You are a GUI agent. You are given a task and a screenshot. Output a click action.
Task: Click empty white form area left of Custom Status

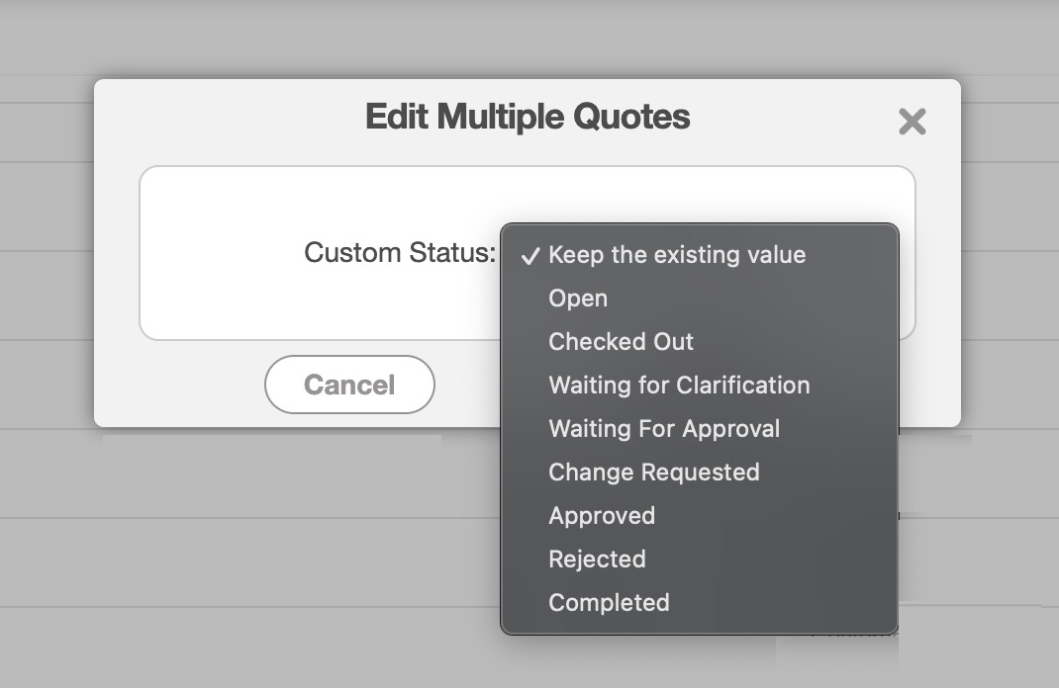[218, 253]
